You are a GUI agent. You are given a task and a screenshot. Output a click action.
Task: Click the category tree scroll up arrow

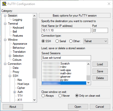(x=34, y=16)
